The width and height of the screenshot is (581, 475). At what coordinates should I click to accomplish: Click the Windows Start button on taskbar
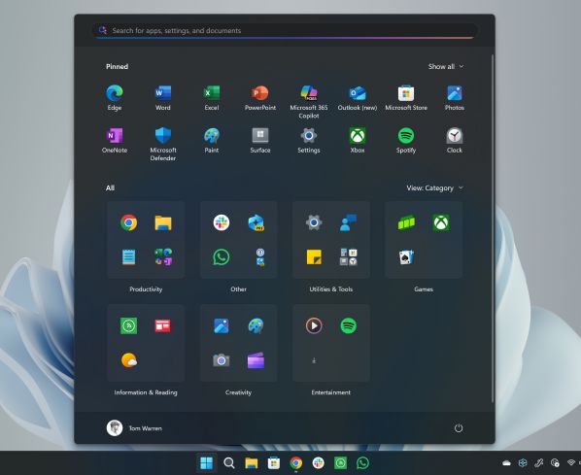[206, 462]
